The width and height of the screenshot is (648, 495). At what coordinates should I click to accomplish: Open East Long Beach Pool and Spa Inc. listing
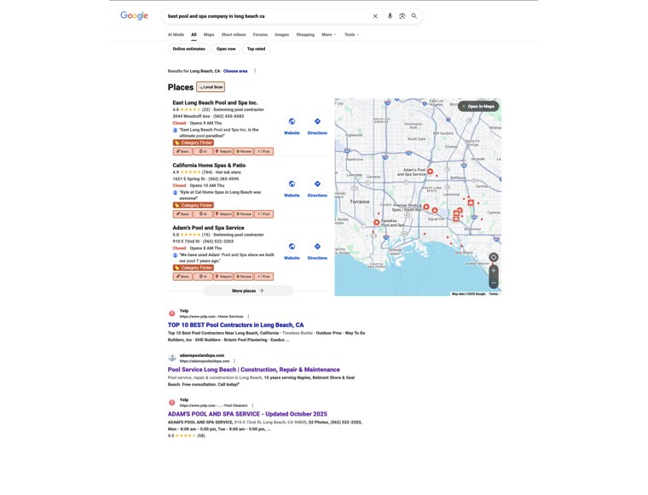215,102
